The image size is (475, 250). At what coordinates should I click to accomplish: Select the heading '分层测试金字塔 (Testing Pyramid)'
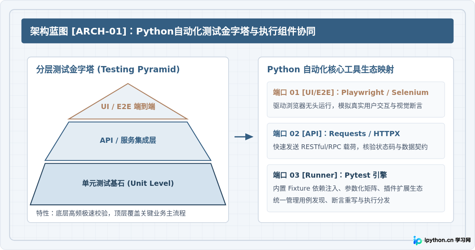[108, 69]
